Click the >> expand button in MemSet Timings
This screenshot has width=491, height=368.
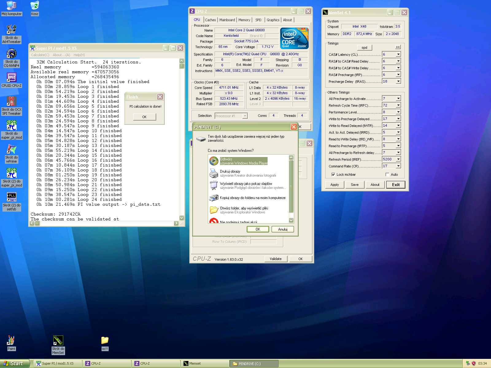(398, 47)
